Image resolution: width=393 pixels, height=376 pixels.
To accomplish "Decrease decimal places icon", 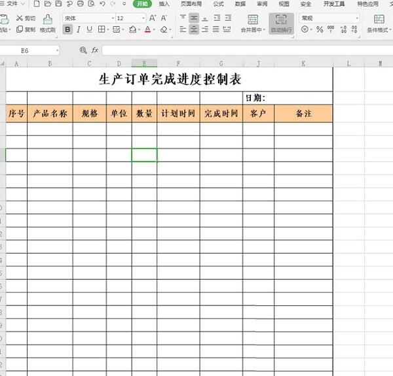I will 354,29.
